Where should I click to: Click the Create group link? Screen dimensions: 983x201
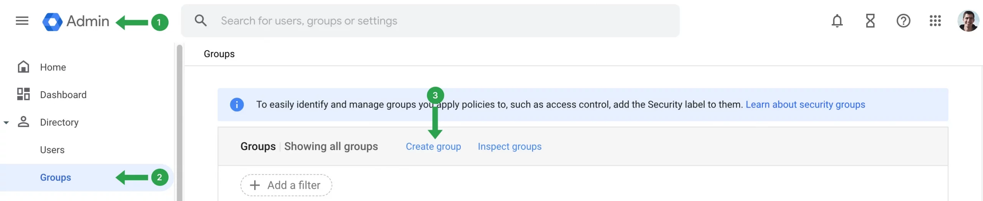[433, 147]
